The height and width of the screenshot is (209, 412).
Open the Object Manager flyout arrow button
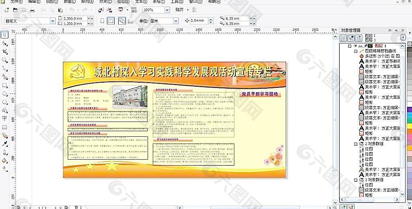pos(403,37)
